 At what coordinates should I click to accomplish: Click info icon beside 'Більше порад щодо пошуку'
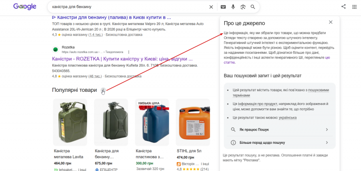[x=233, y=143]
